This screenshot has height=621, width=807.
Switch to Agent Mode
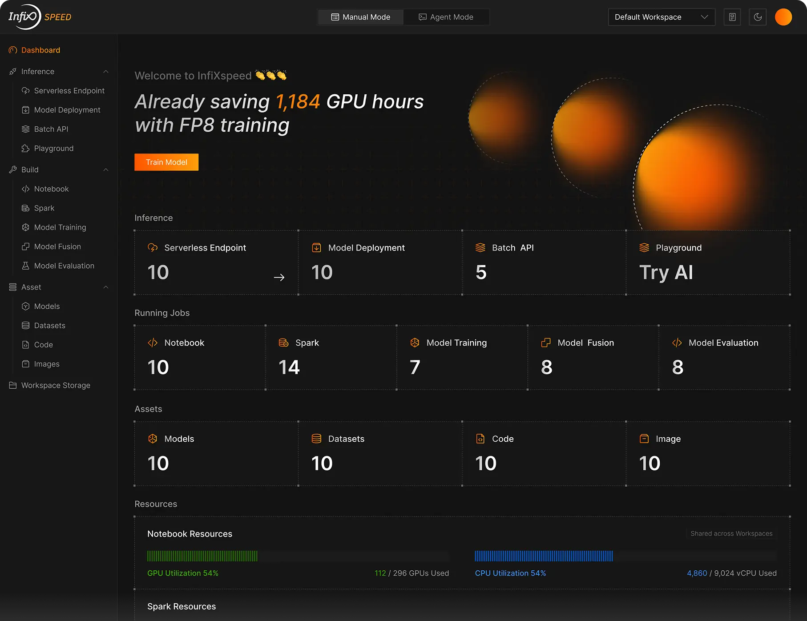pos(446,17)
